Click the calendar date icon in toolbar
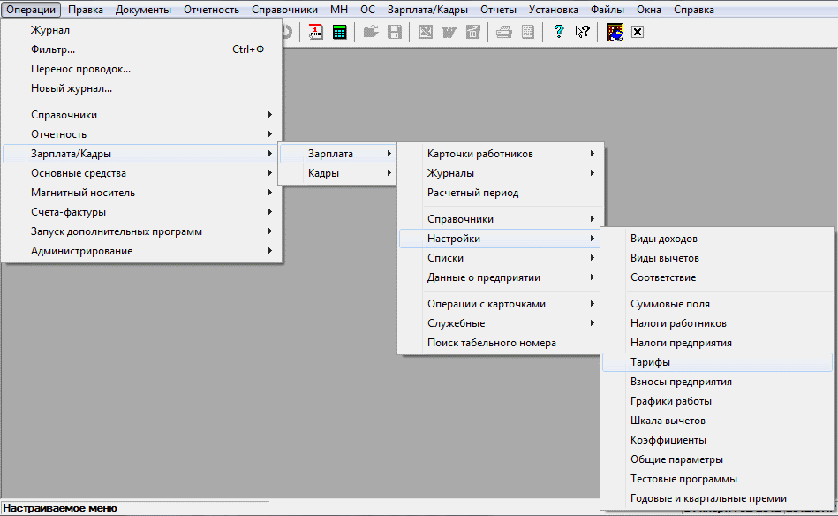 pos(315,32)
